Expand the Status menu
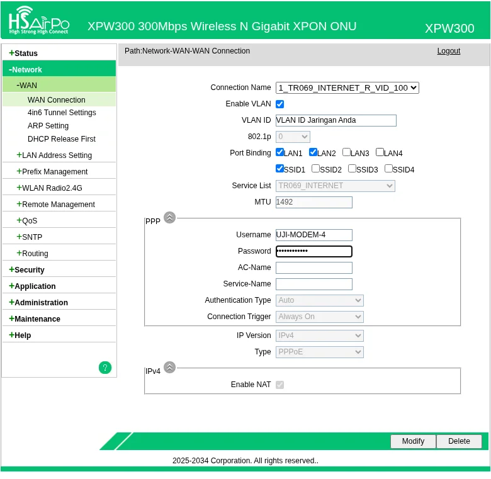The image size is (491, 479). click(x=59, y=54)
